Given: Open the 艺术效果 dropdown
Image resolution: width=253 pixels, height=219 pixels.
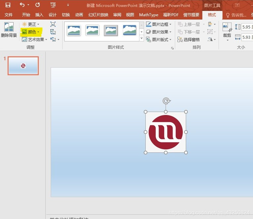Looking at the screenshot, I should click(34, 39).
